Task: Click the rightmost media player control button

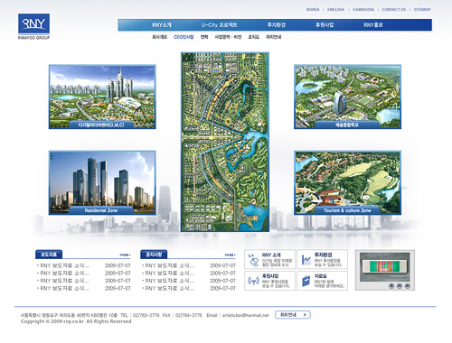Action: pyautogui.click(x=407, y=286)
